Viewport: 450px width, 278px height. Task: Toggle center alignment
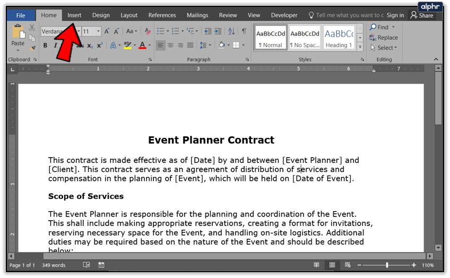(x=170, y=45)
